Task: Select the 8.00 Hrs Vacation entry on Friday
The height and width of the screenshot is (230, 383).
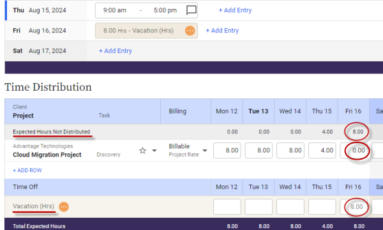Action: [x=146, y=31]
